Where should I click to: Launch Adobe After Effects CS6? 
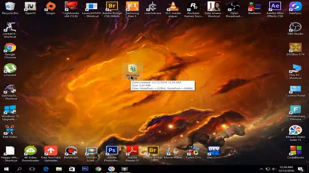click(275, 10)
